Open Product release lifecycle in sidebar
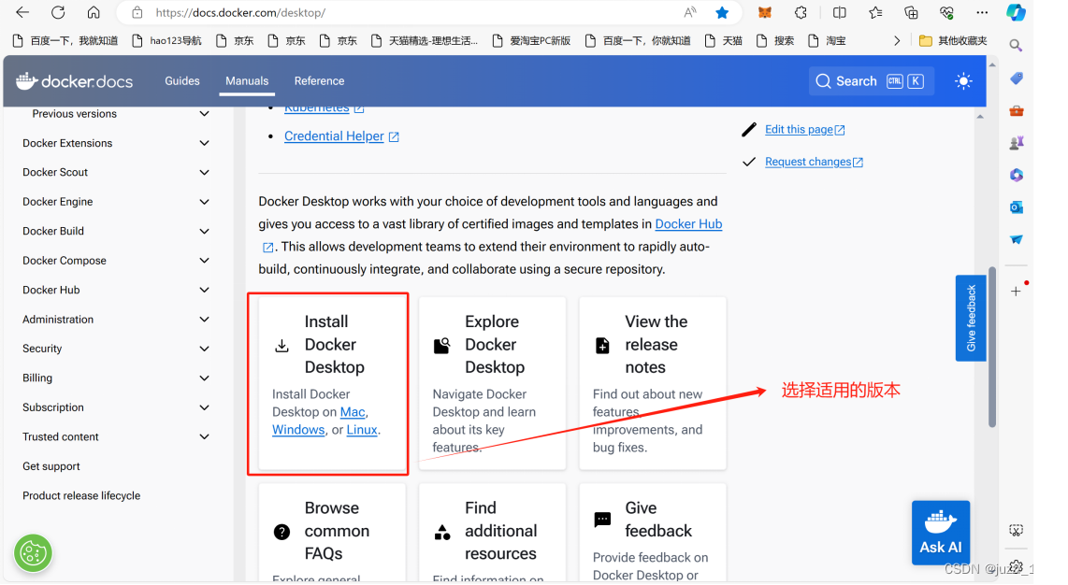Viewport: 1068px width, 585px height. coord(81,496)
